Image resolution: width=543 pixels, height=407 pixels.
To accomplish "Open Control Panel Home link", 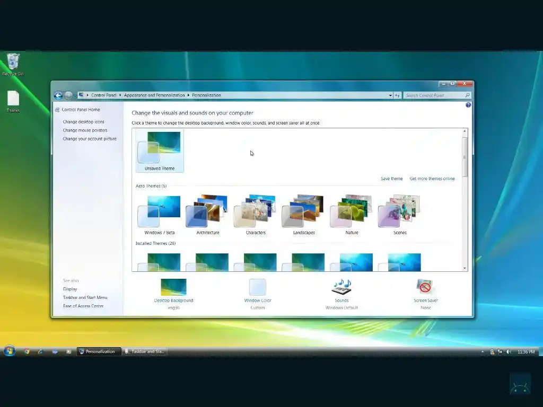I will click(81, 110).
